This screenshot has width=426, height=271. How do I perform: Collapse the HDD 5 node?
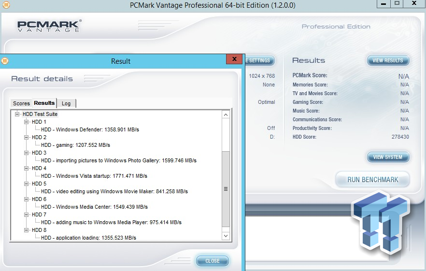click(x=27, y=184)
